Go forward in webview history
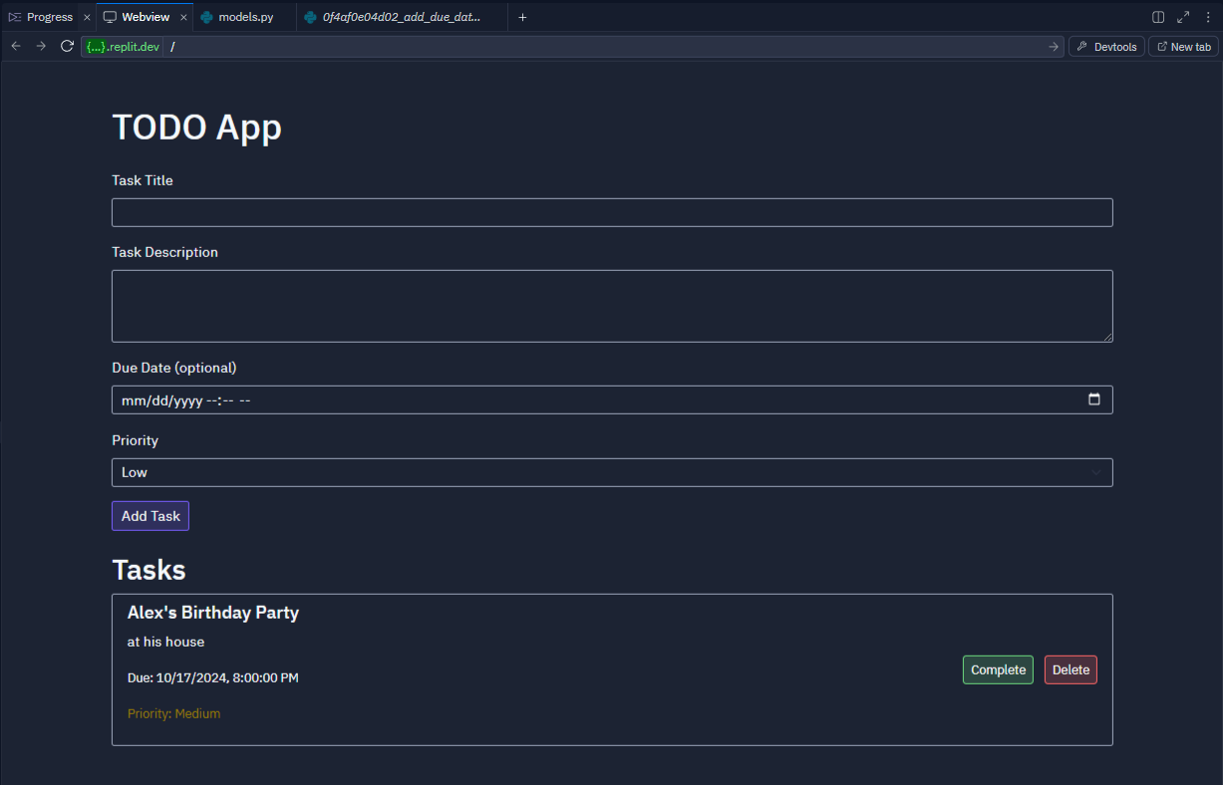The width and height of the screenshot is (1223, 785). (41, 47)
